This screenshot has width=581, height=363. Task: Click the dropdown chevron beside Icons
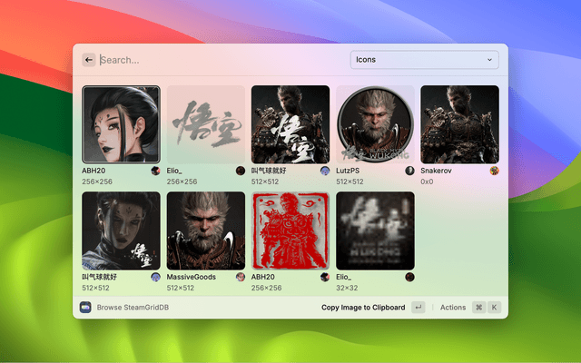(489, 60)
